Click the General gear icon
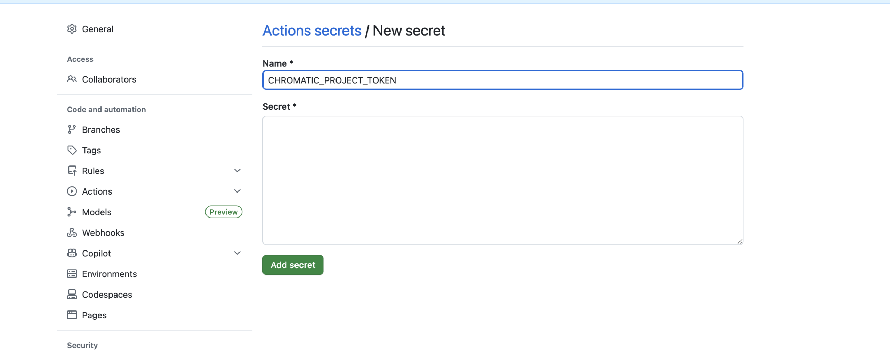The image size is (890, 358). pos(72,29)
